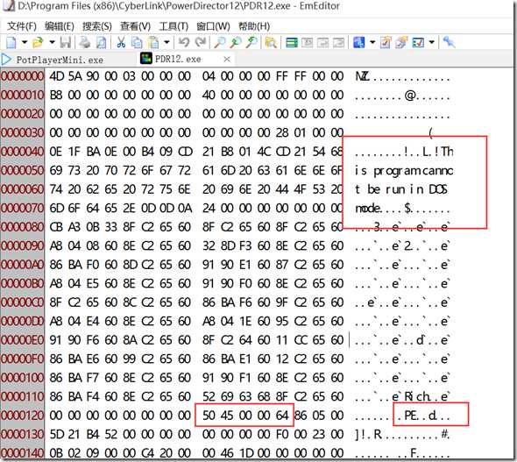
Task: Expand the Paste dropdown arrow
Action: click(166, 42)
